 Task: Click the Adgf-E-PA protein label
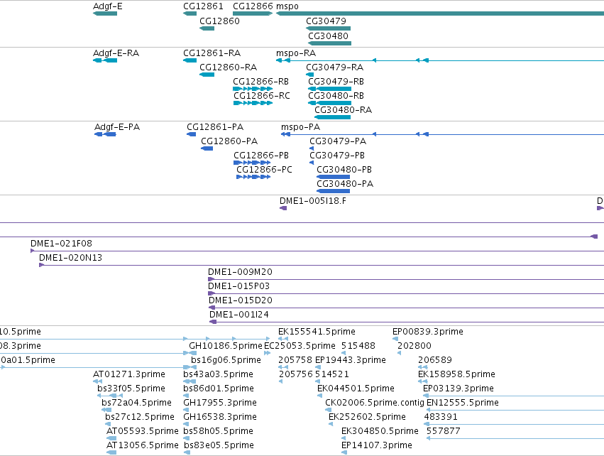tap(117, 127)
